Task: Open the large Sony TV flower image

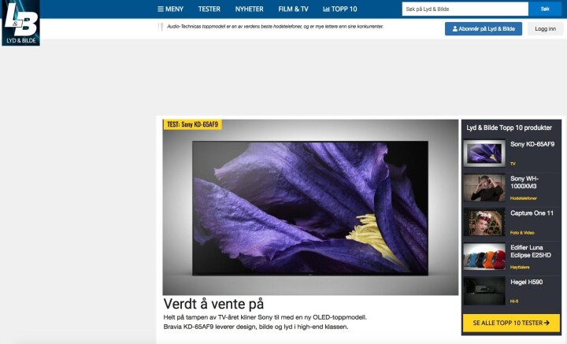Action: tap(310, 207)
